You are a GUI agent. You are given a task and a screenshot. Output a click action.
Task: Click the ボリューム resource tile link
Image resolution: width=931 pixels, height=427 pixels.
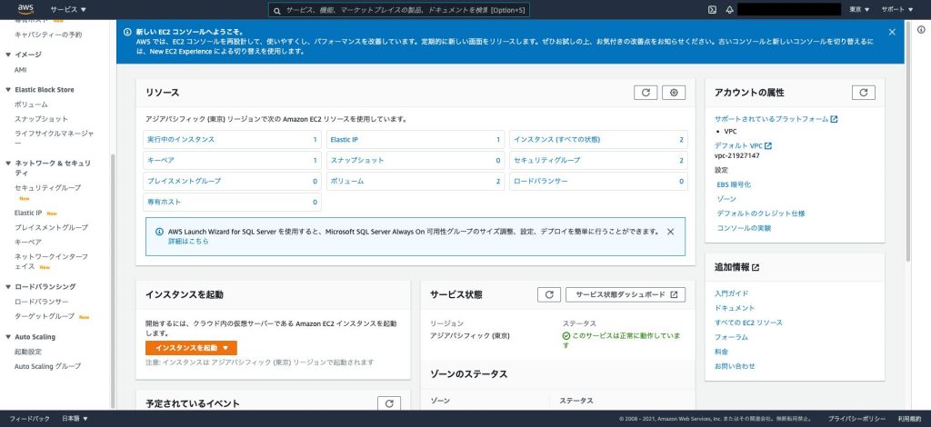[x=346, y=182]
